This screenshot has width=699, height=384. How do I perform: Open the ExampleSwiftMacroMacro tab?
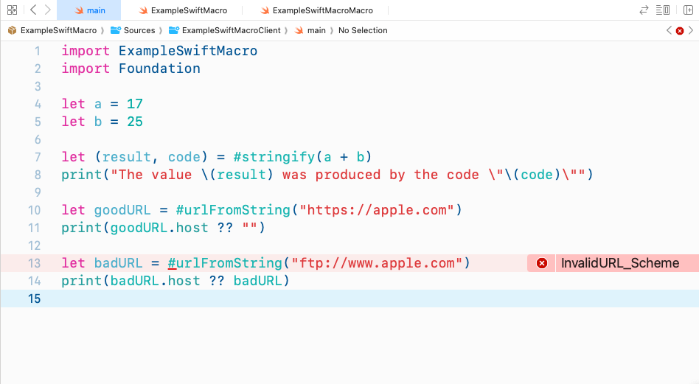316,10
